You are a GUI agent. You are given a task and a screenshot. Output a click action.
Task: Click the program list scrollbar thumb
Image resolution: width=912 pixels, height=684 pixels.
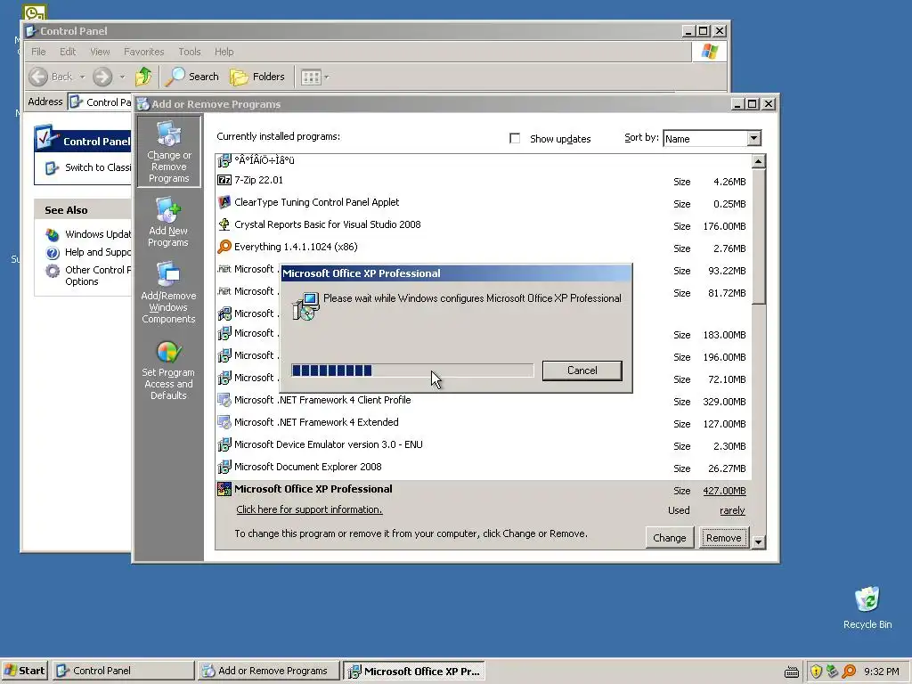coord(759,237)
